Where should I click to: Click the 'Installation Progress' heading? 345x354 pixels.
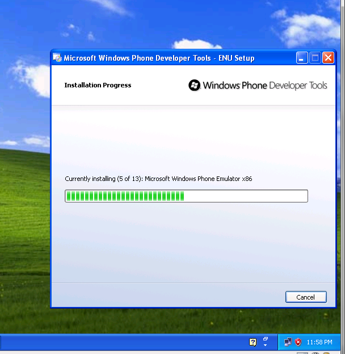coord(98,85)
